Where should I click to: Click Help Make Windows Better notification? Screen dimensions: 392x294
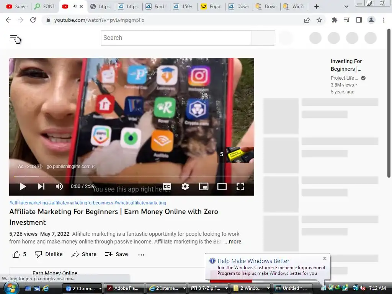[x=267, y=266]
